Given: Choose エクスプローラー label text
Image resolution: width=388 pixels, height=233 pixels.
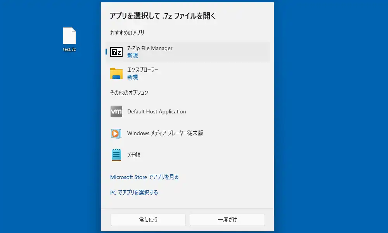Looking at the screenshot, I should (142, 70).
